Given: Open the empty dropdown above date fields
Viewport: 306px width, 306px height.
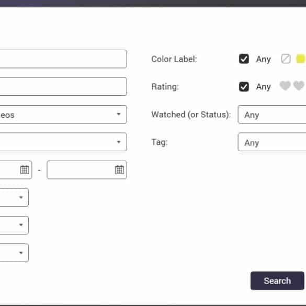Looking at the screenshot, I should (x=63, y=142).
